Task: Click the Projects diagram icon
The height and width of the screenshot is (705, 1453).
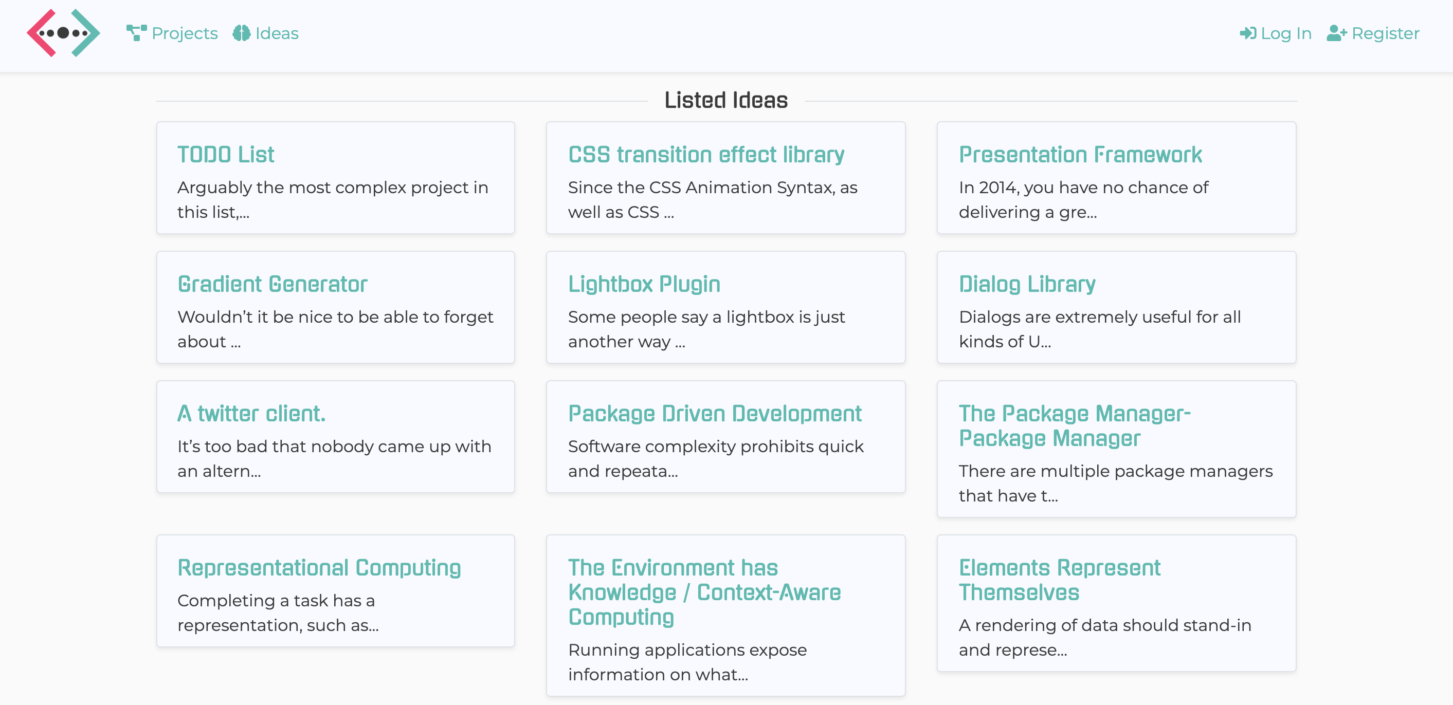Action: click(136, 33)
